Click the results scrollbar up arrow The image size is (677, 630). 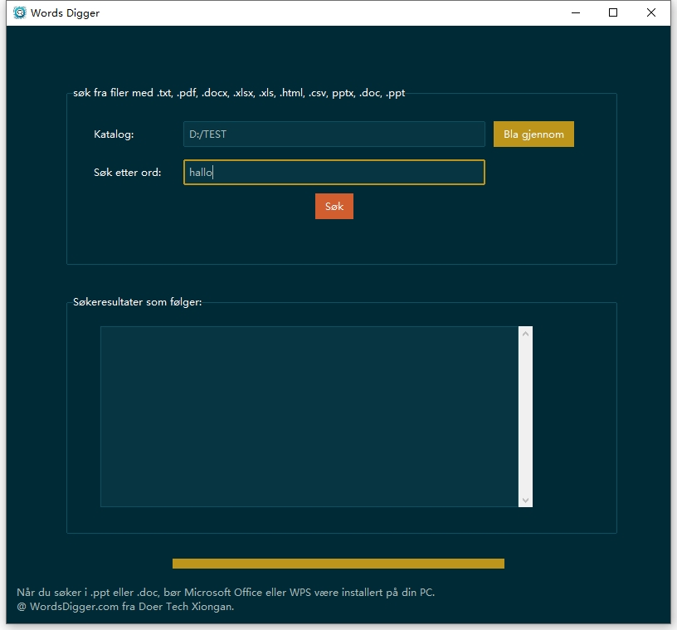coord(525,334)
